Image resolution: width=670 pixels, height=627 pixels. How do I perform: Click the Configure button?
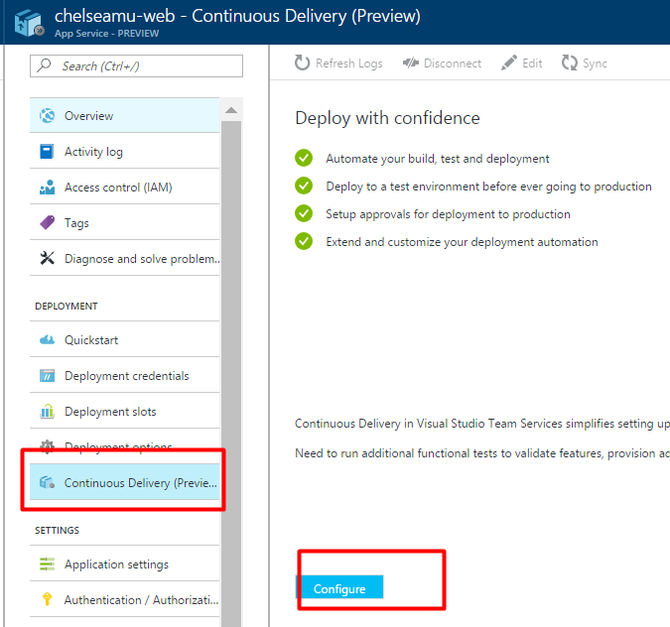pos(339,587)
